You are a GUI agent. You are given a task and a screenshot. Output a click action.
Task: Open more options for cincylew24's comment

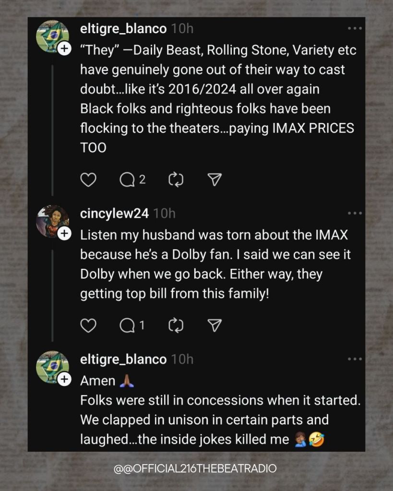tap(355, 213)
